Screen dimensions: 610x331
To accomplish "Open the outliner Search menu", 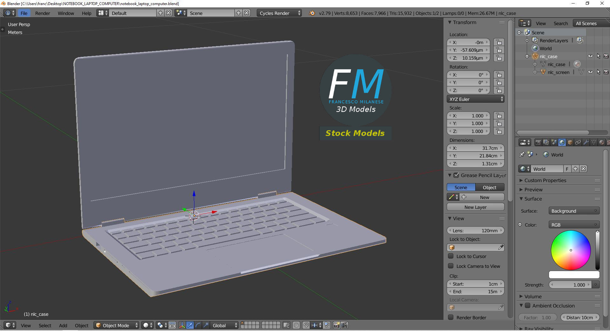I will tap(560, 23).
